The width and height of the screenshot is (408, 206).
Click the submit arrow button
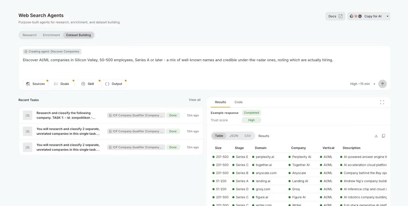coord(382,84)
